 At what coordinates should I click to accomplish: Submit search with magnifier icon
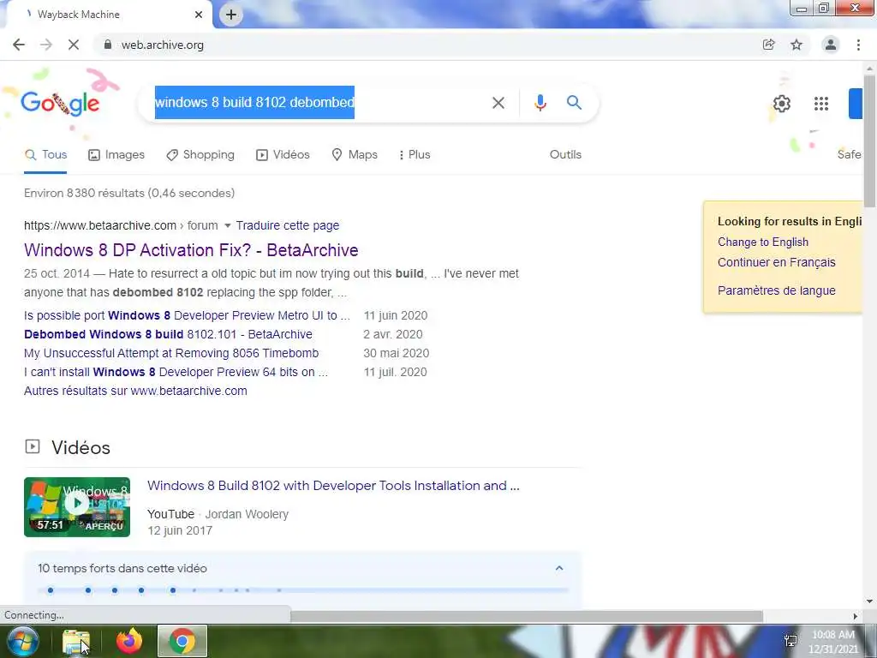click(574, 103)
